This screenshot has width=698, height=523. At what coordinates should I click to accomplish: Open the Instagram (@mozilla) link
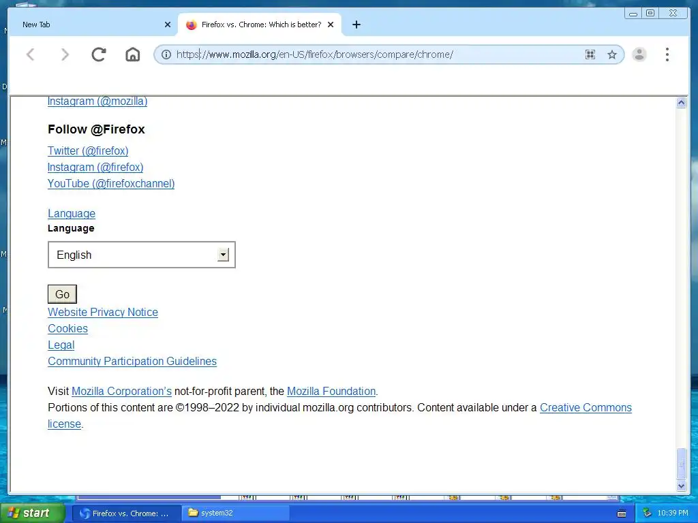(x=97, y=101)
